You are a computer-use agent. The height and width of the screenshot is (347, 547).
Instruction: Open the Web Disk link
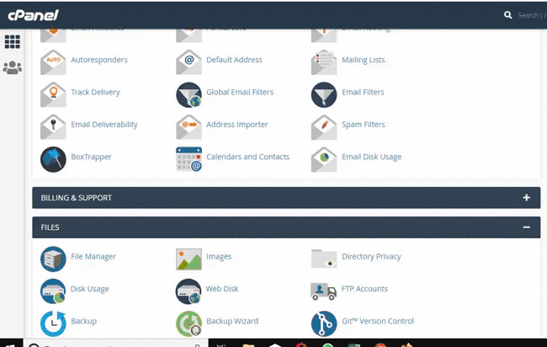pyautogui.click(x=222, y=289)
